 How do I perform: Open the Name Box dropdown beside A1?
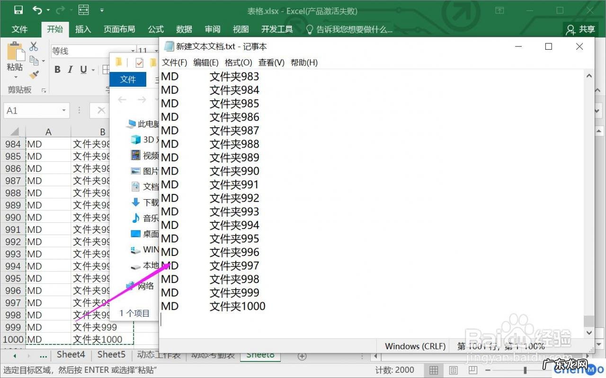[64, 111]
